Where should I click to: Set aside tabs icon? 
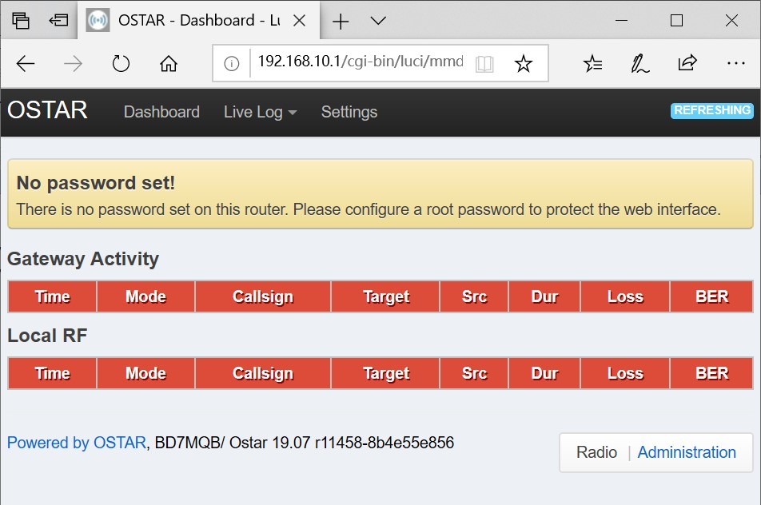[58, 21]
